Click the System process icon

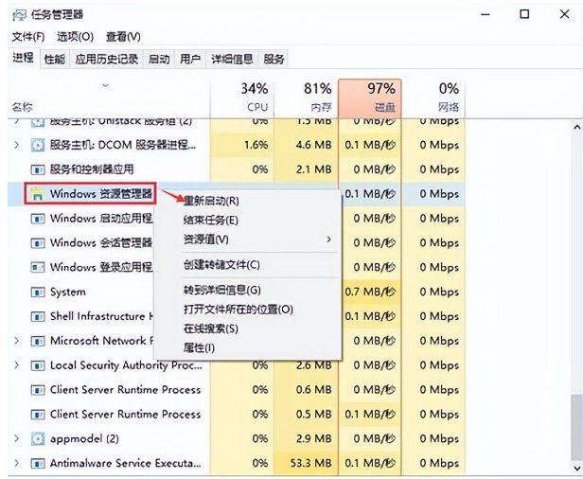[38, 292]
